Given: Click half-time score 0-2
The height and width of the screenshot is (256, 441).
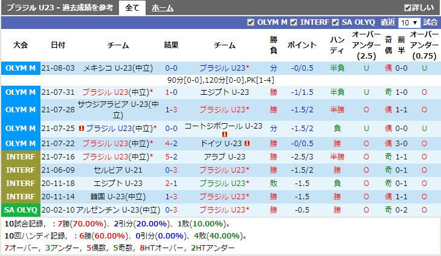Looking at the screenshot, I should (x=401, y=210).
